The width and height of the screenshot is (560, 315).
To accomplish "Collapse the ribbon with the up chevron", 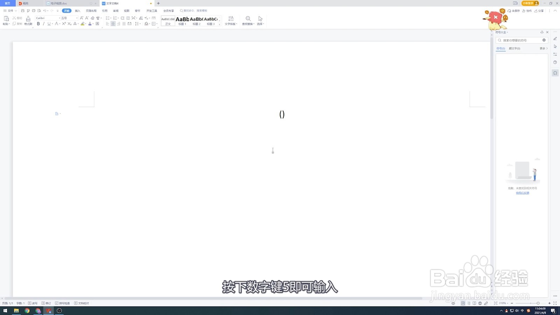I will (x=555, y=11).
